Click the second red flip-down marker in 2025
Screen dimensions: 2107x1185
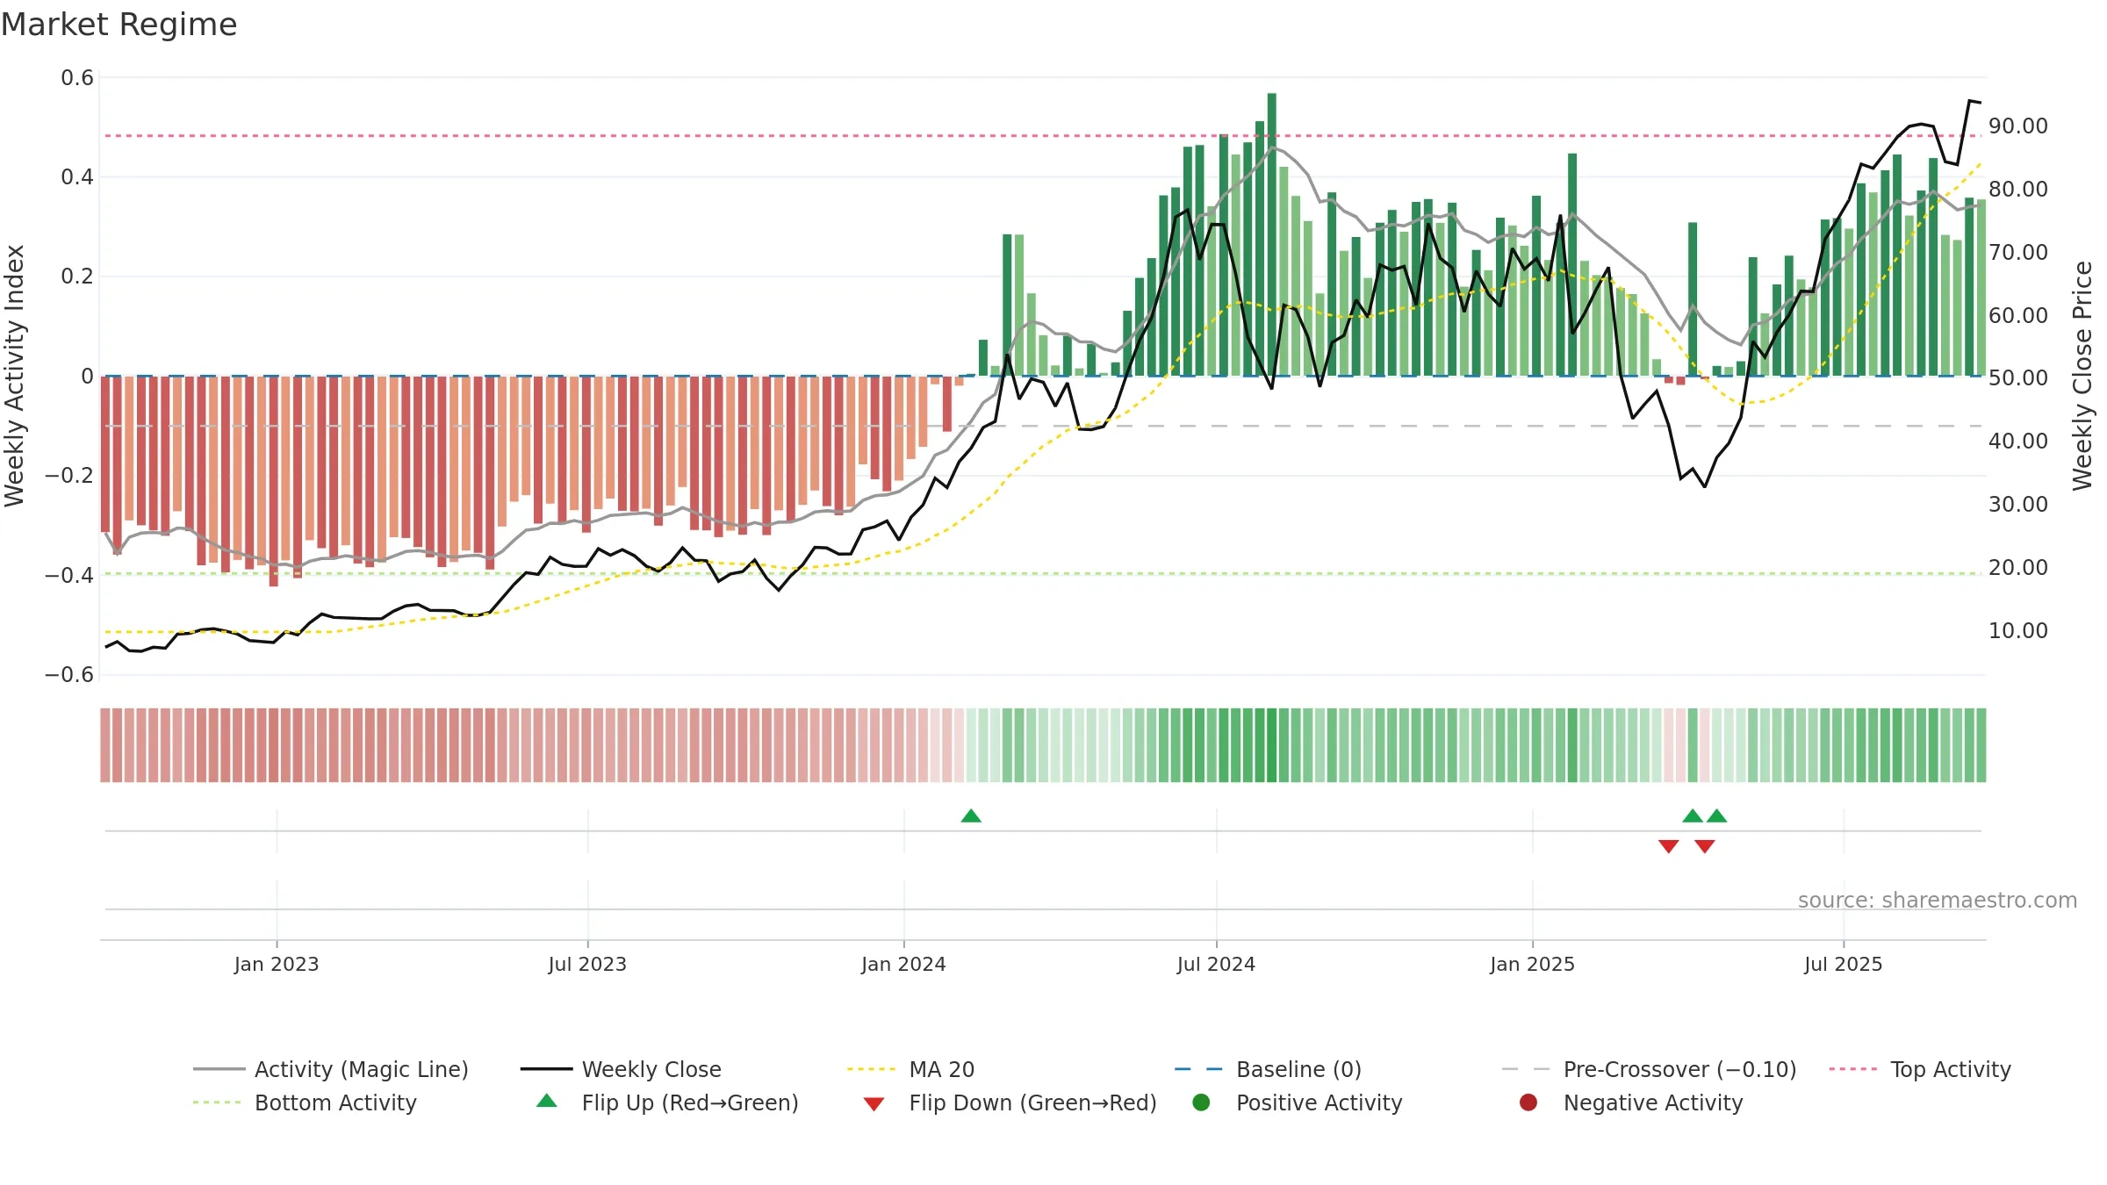(1705, 846)
